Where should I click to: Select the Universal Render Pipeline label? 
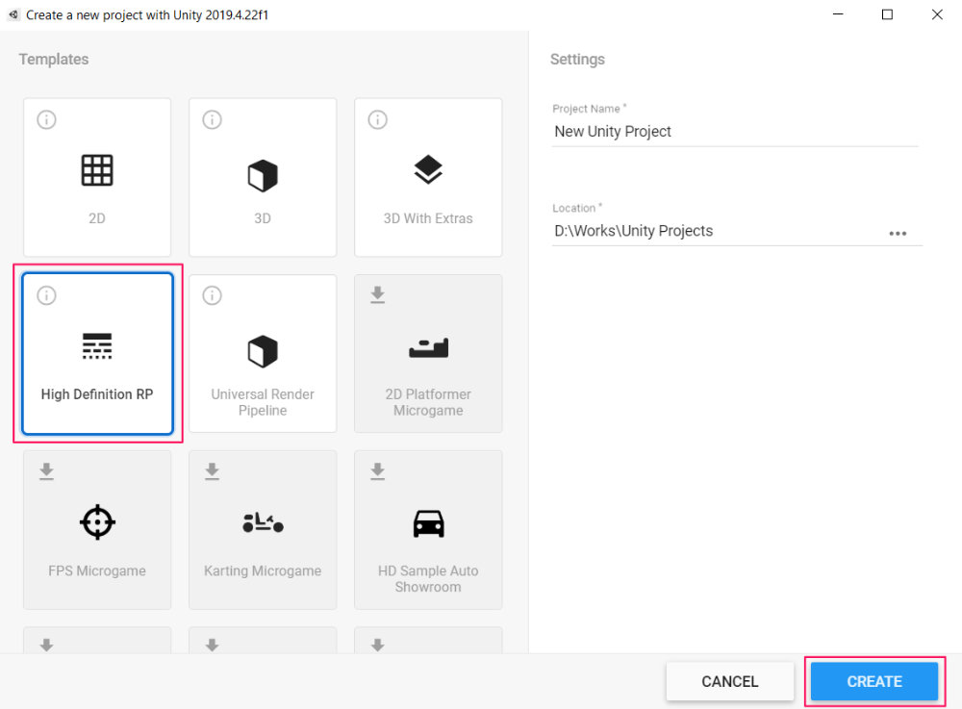[x=263, y=402]
